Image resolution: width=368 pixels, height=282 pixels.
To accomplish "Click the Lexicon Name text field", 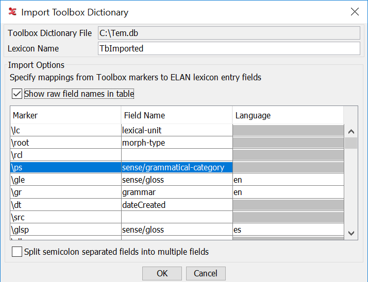I will point(229,48).
